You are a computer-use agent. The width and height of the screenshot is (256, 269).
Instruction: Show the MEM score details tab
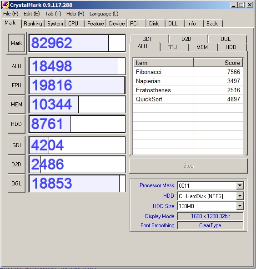(x=202, y=47)
